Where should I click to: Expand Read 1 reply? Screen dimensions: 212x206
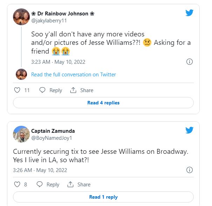103,197
